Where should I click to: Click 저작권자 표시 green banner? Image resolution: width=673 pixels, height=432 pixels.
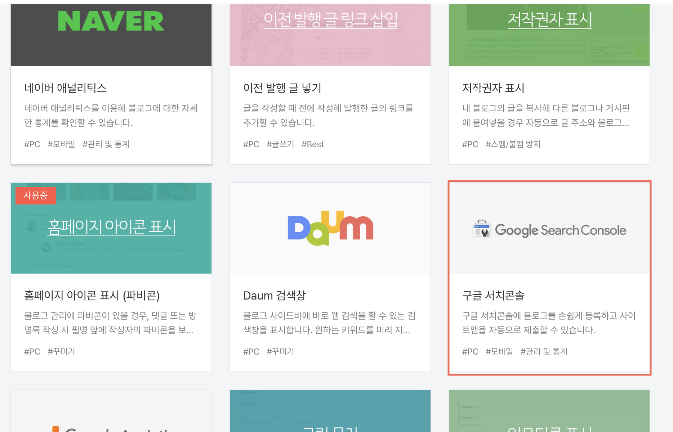[x=549, y=35]
